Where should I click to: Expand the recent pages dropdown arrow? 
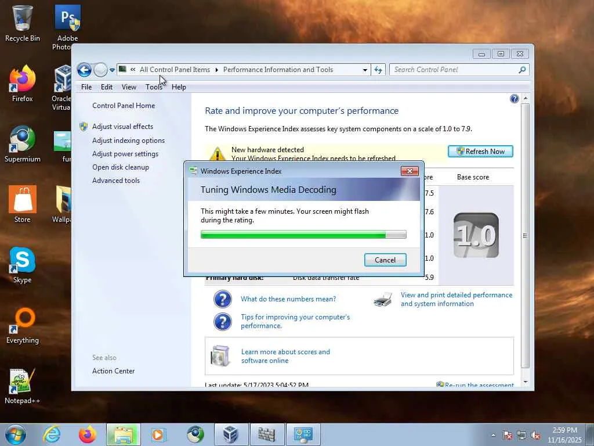(x=112, y=70)
